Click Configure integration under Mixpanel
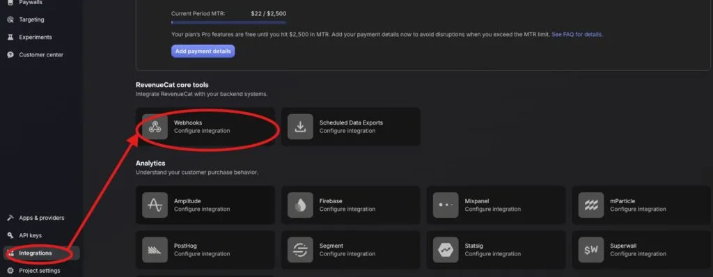This screenshot has height=277, width=713. [492, 209]
